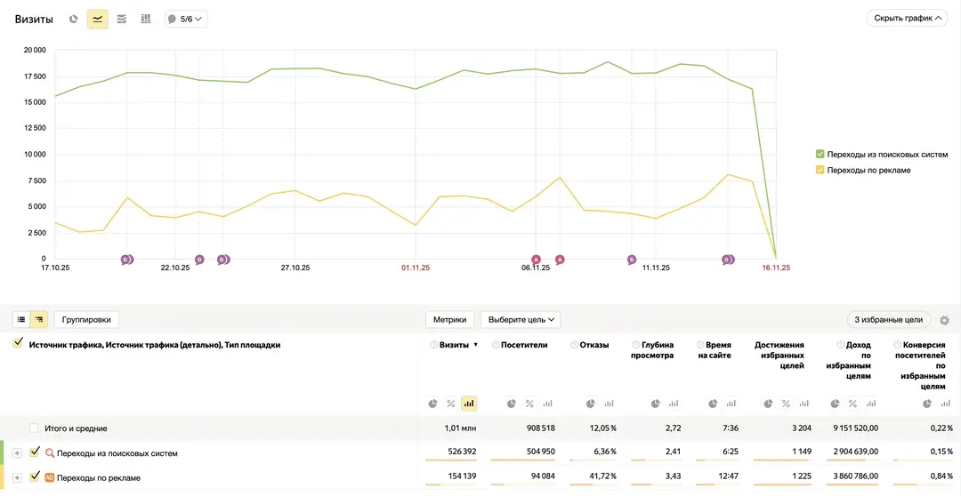Plot Доход по избранным целям bar chart icon
Viewport: 961px width, 496px height.
pos(871,404)
